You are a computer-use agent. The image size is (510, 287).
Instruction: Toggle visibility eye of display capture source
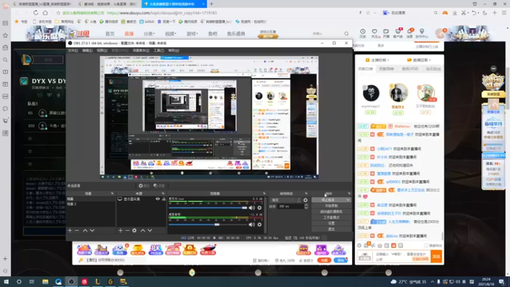pos(157,199)
